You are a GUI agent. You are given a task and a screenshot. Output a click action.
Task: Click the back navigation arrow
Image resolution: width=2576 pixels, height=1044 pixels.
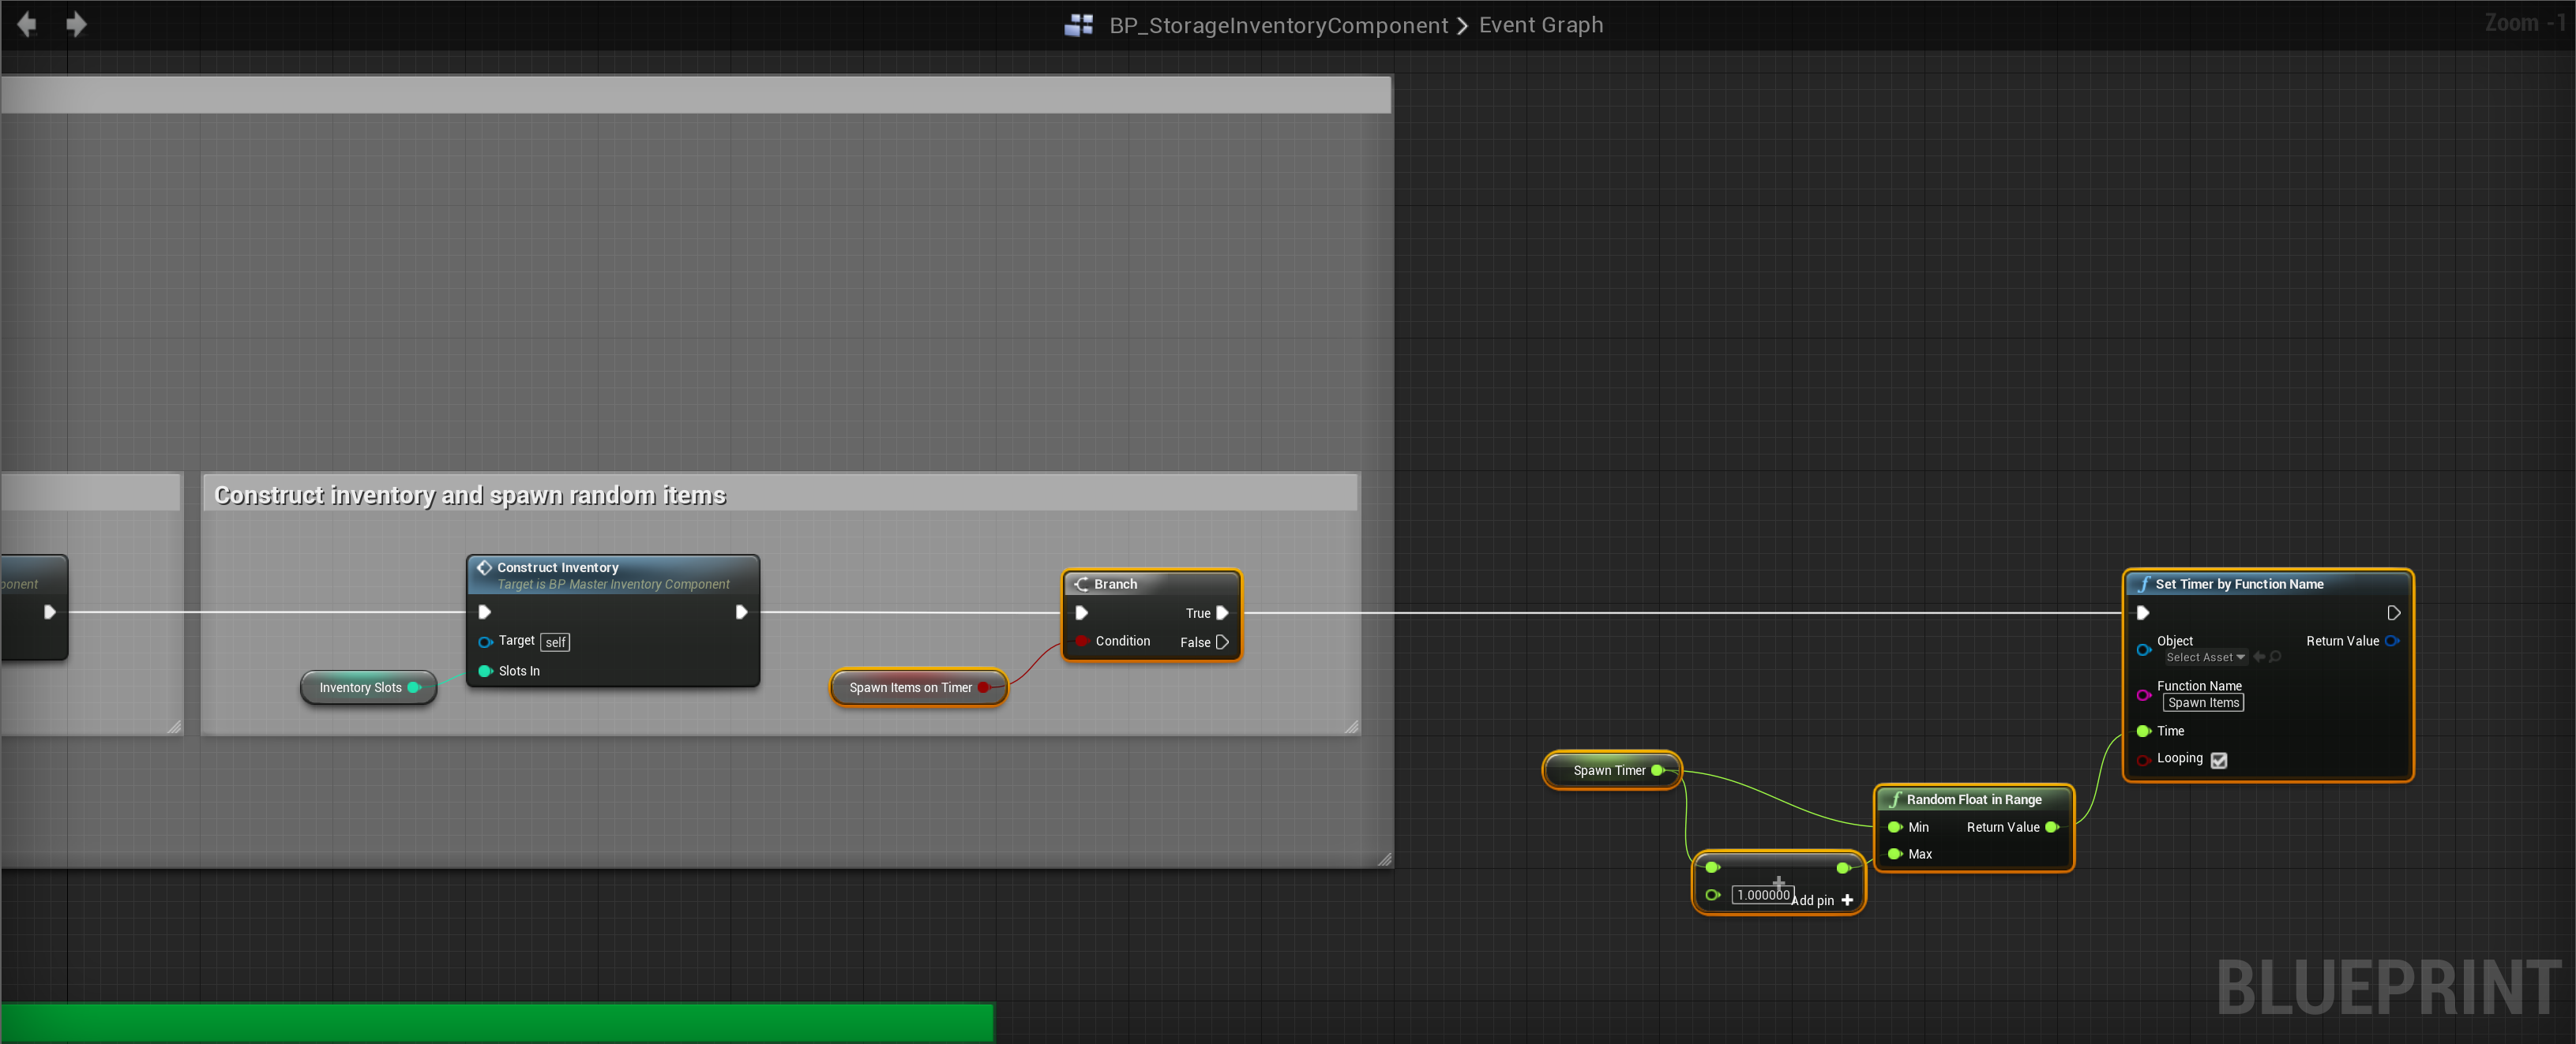pyautogui.click(x=27, y=24)
